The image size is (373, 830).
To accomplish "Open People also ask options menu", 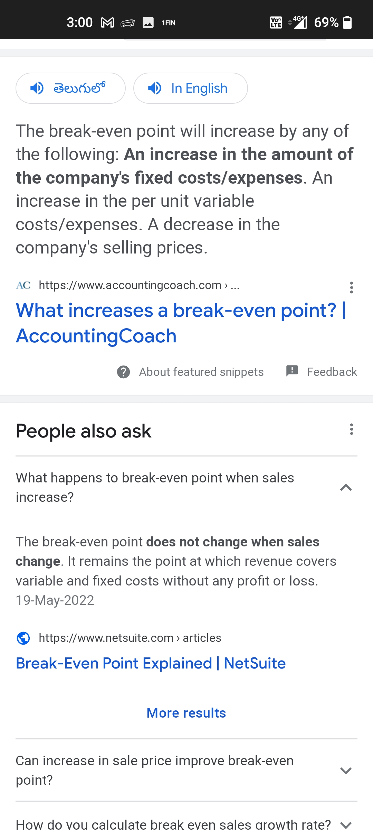I will pos(351,429).
